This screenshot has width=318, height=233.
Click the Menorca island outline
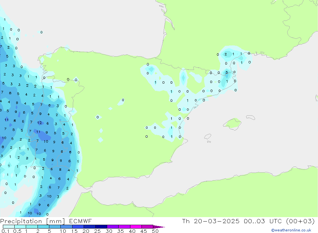(251, 117)
